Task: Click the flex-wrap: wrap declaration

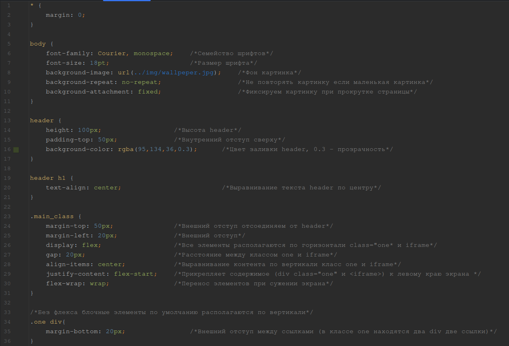Action: (x=77, y=284)
